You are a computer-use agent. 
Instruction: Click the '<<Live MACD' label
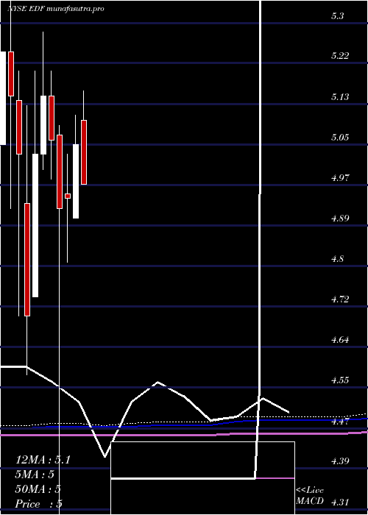point(310,496)
